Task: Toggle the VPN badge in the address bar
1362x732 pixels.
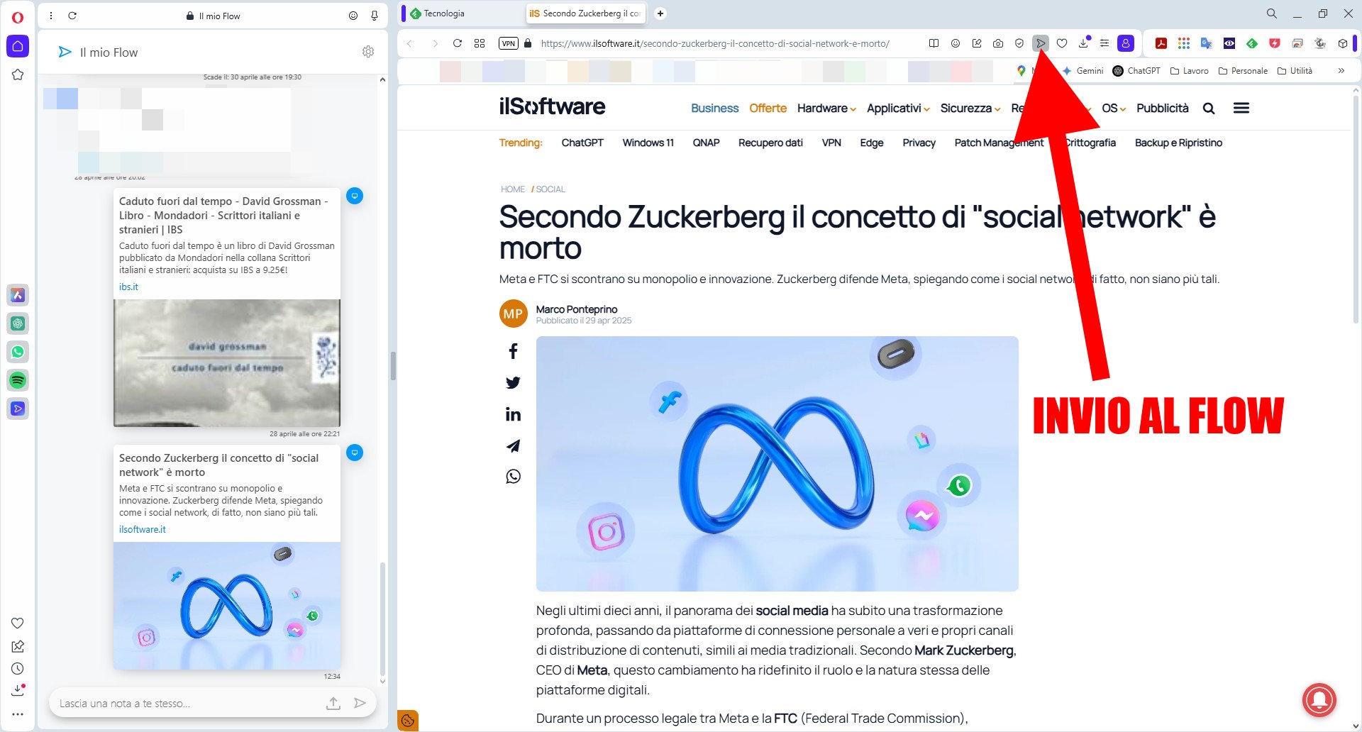Action: click(x=509, y=43)
